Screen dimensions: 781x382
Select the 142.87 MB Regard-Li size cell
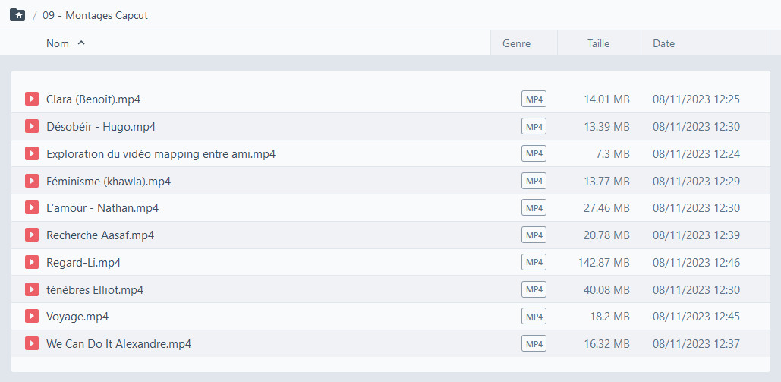click(x=603, y=262)
